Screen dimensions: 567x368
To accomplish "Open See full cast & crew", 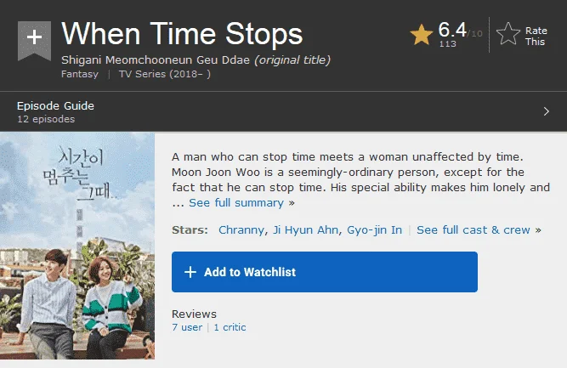I will (473, 230).
